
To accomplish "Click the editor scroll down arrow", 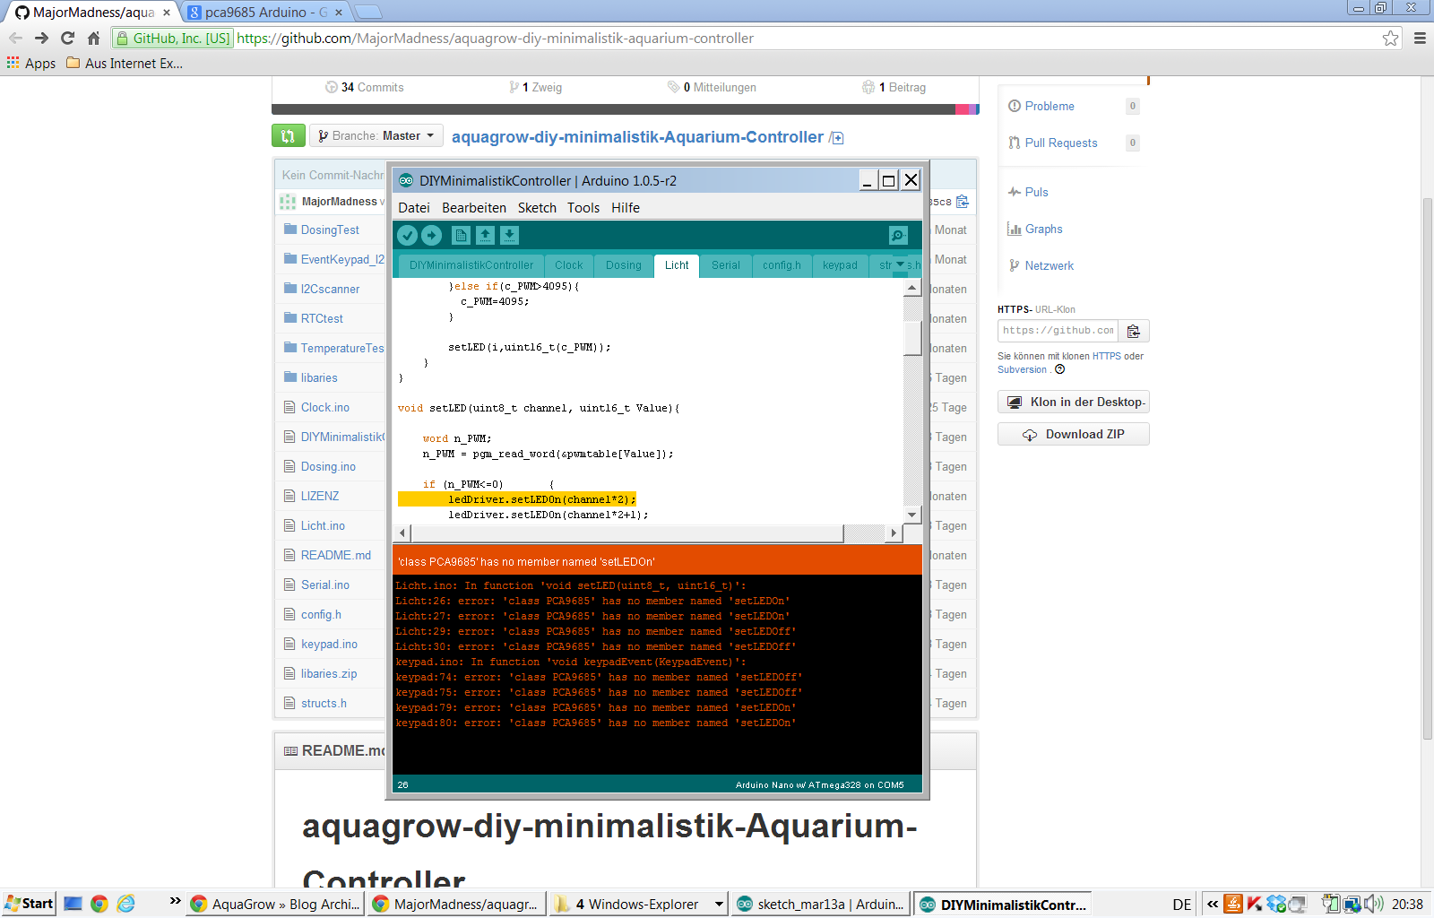I will [912, 515].
